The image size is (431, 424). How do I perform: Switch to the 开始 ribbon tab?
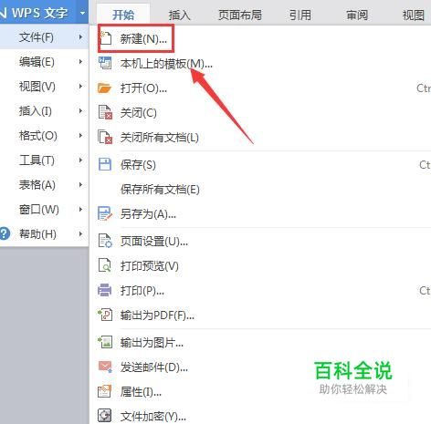(x=123, y=15)
